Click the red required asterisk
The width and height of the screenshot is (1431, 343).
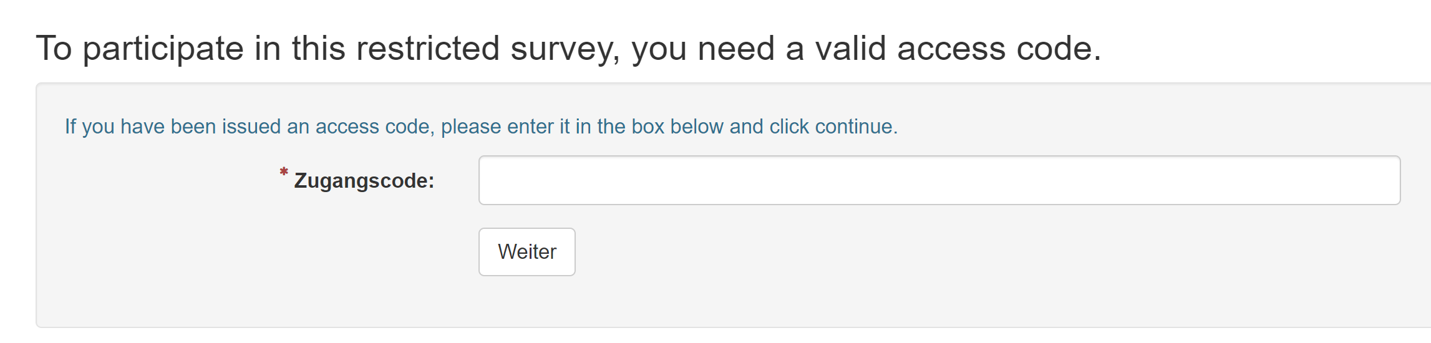[x=284, y=171]
